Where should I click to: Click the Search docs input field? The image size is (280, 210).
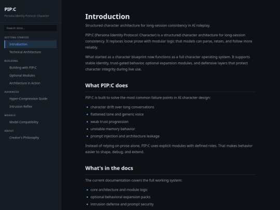(x=31, y=28)
